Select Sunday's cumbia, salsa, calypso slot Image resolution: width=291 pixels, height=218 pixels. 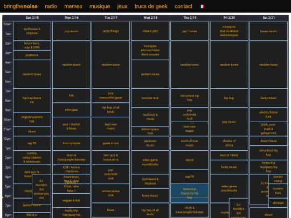(32, 158)
